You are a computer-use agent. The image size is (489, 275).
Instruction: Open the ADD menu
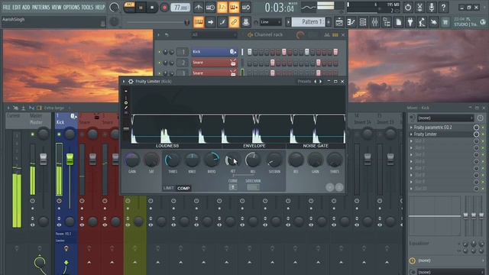pos(26,7)
